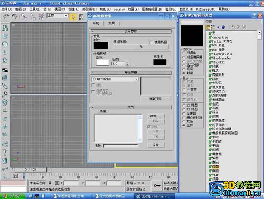Select the 颜色修改器 radio button

click(x=184, y=117)
